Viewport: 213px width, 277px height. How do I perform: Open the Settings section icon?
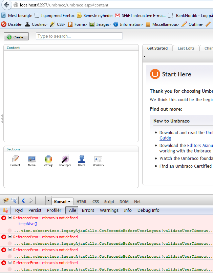click(48, 161)
